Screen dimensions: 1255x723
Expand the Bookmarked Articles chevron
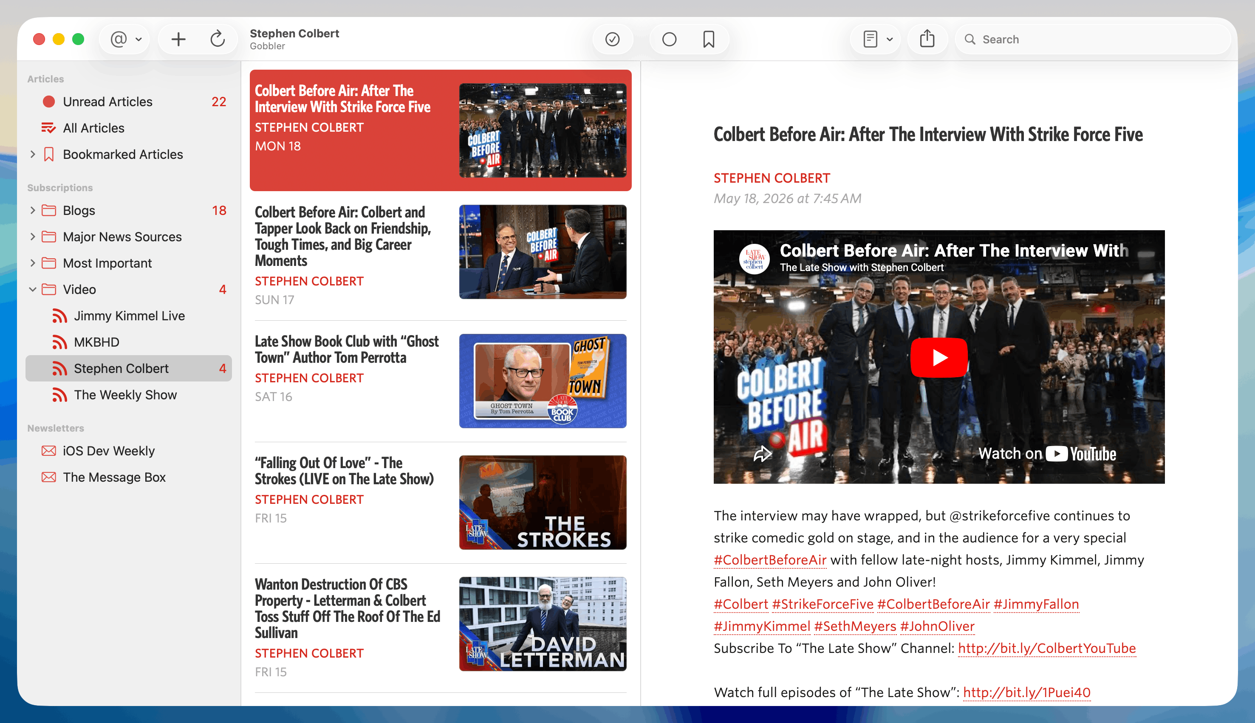coord(33,155)
